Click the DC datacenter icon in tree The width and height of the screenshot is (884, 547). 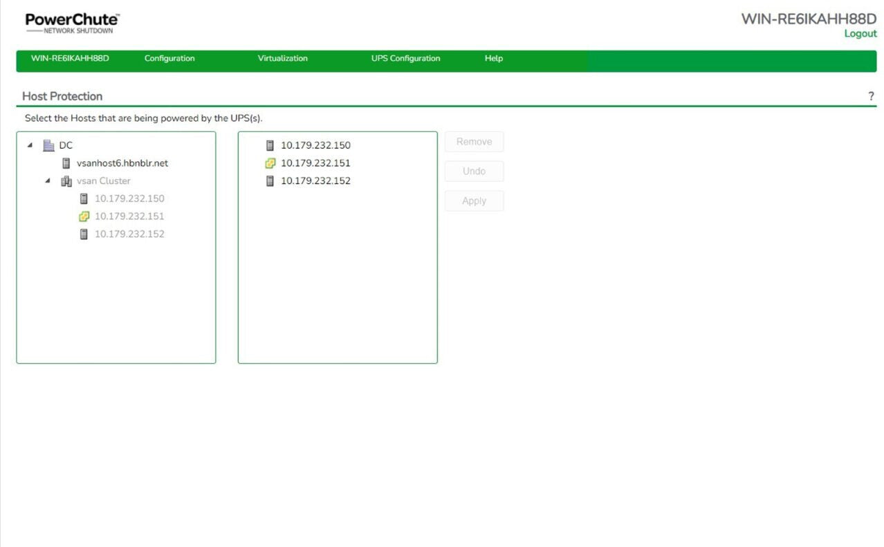point(48,145)
